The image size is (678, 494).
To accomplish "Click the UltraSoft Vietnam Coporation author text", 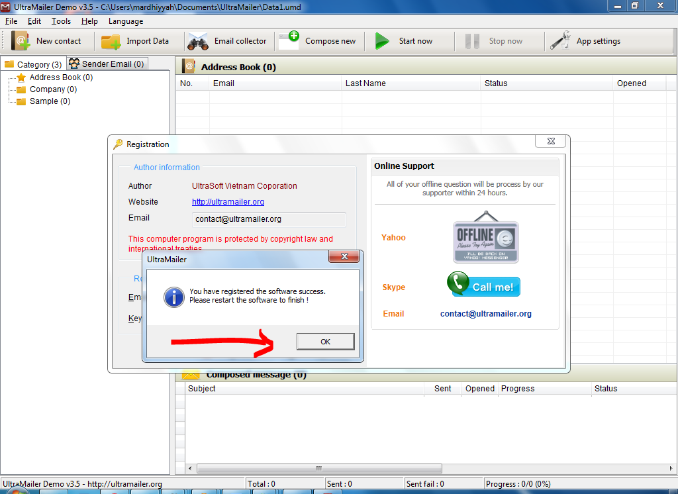I will point(244,186).
